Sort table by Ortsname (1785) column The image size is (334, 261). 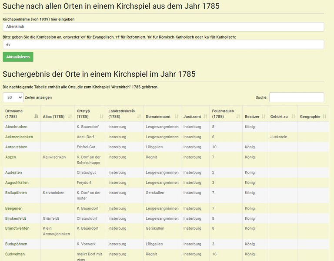[x=21, y=114]
